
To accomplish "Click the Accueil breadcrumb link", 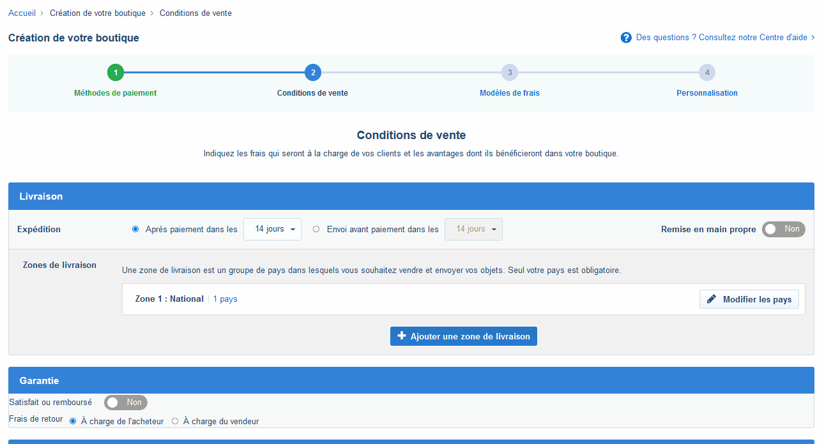I will coord(22,13).
